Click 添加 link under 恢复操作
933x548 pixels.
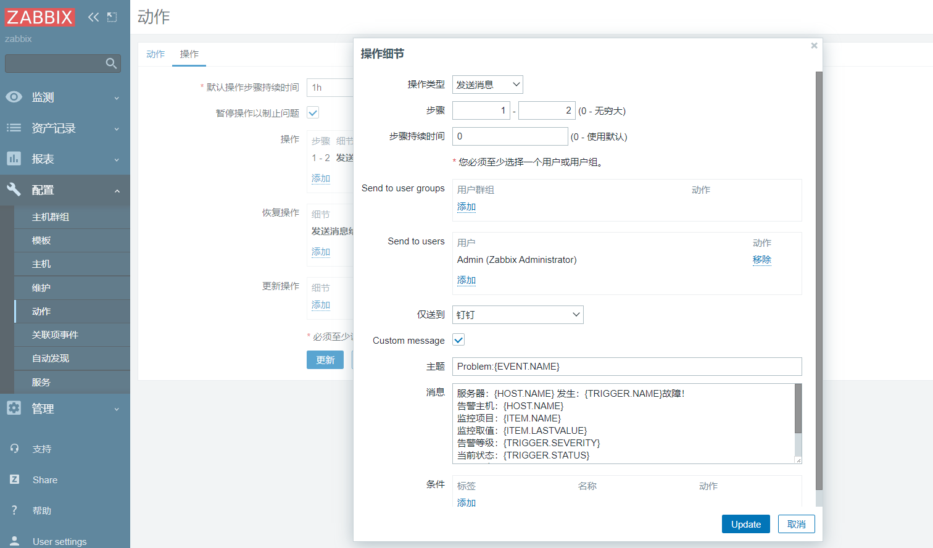point(321,252)
